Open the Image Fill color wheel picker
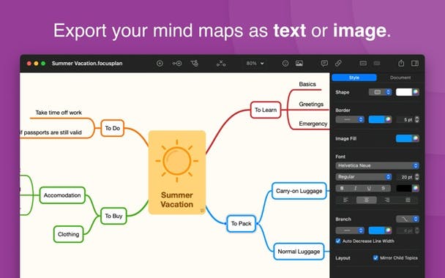This screenshot has width=445, height=278. point(416,138)
